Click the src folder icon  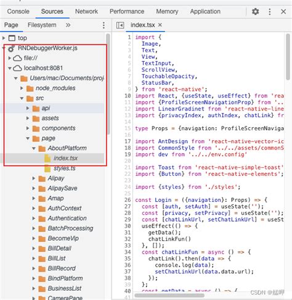pos(30,99)
